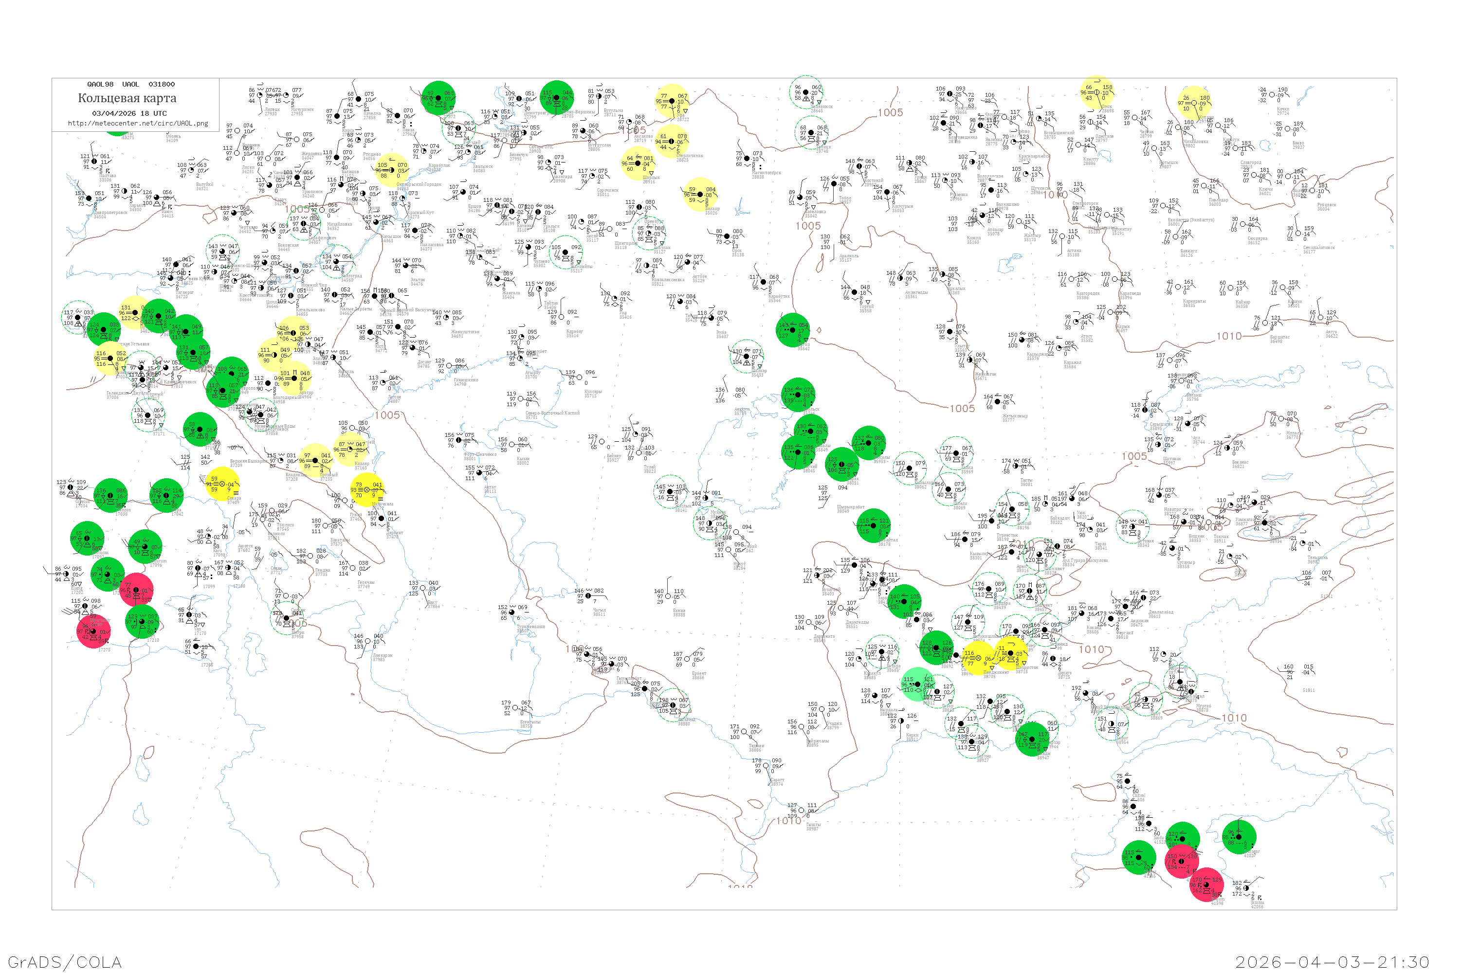The height and width of the screenshot is (973, 1460).
Task: Select the Жамбейты 35217 dashed station circle
Action: pyautogui.click(x=566, y=252)
